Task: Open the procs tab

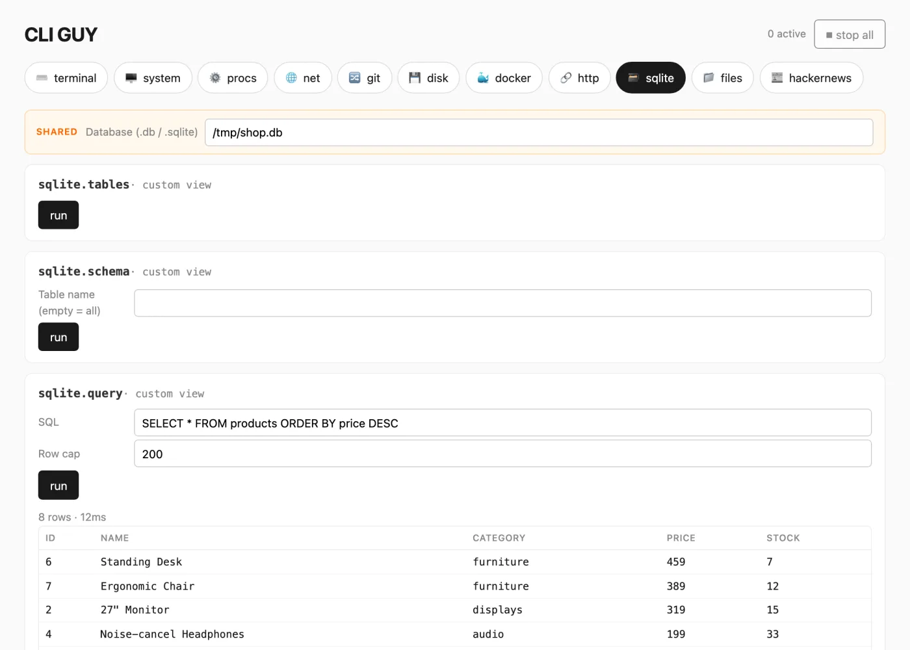Action: coord(233,78)
